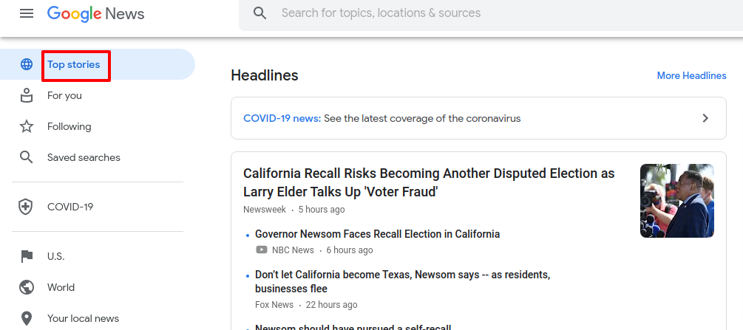Click the Saved searches magnifier icon

tap(27, 157)
